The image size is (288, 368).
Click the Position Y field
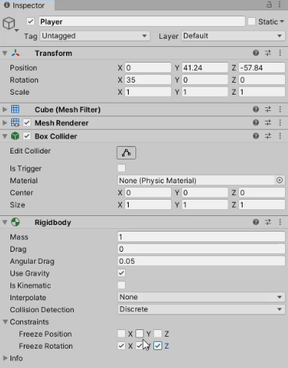click(205, 68)
